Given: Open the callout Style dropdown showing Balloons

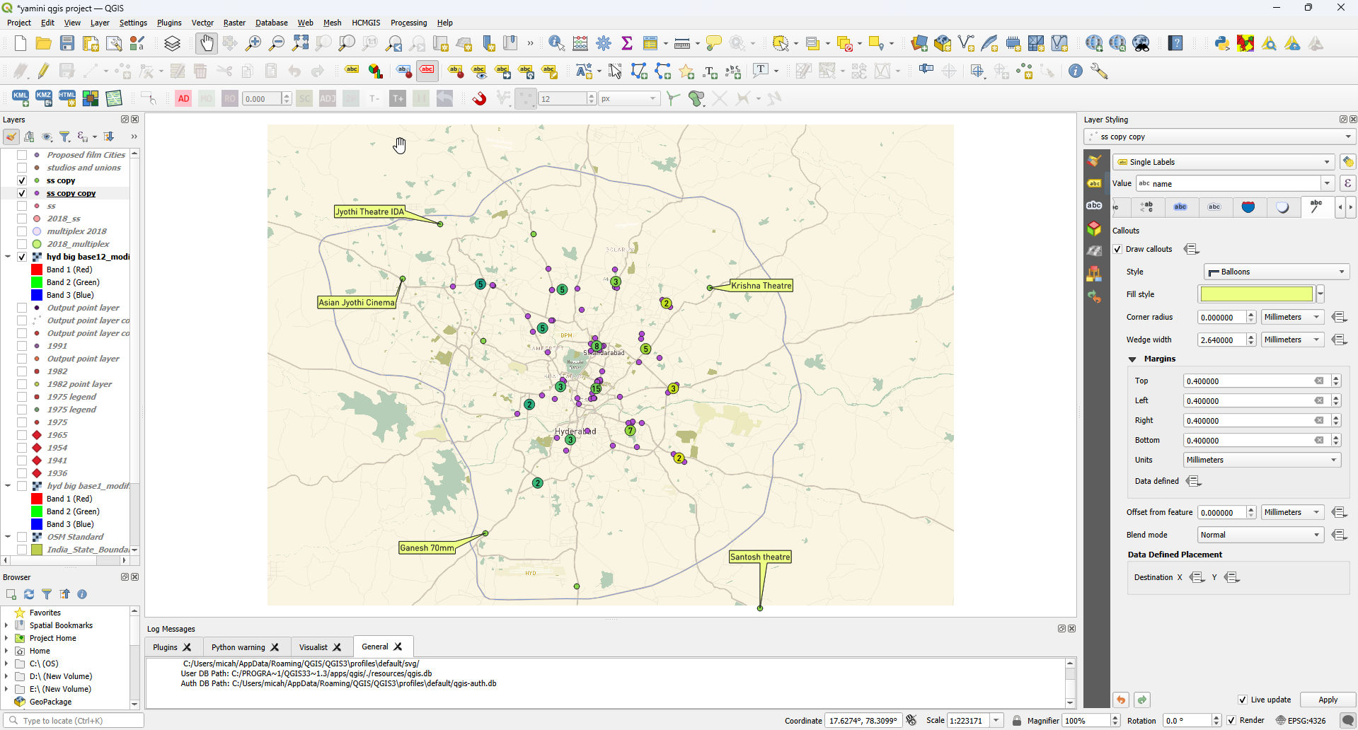Looking at the screenshot, I should coord(1276,272).
